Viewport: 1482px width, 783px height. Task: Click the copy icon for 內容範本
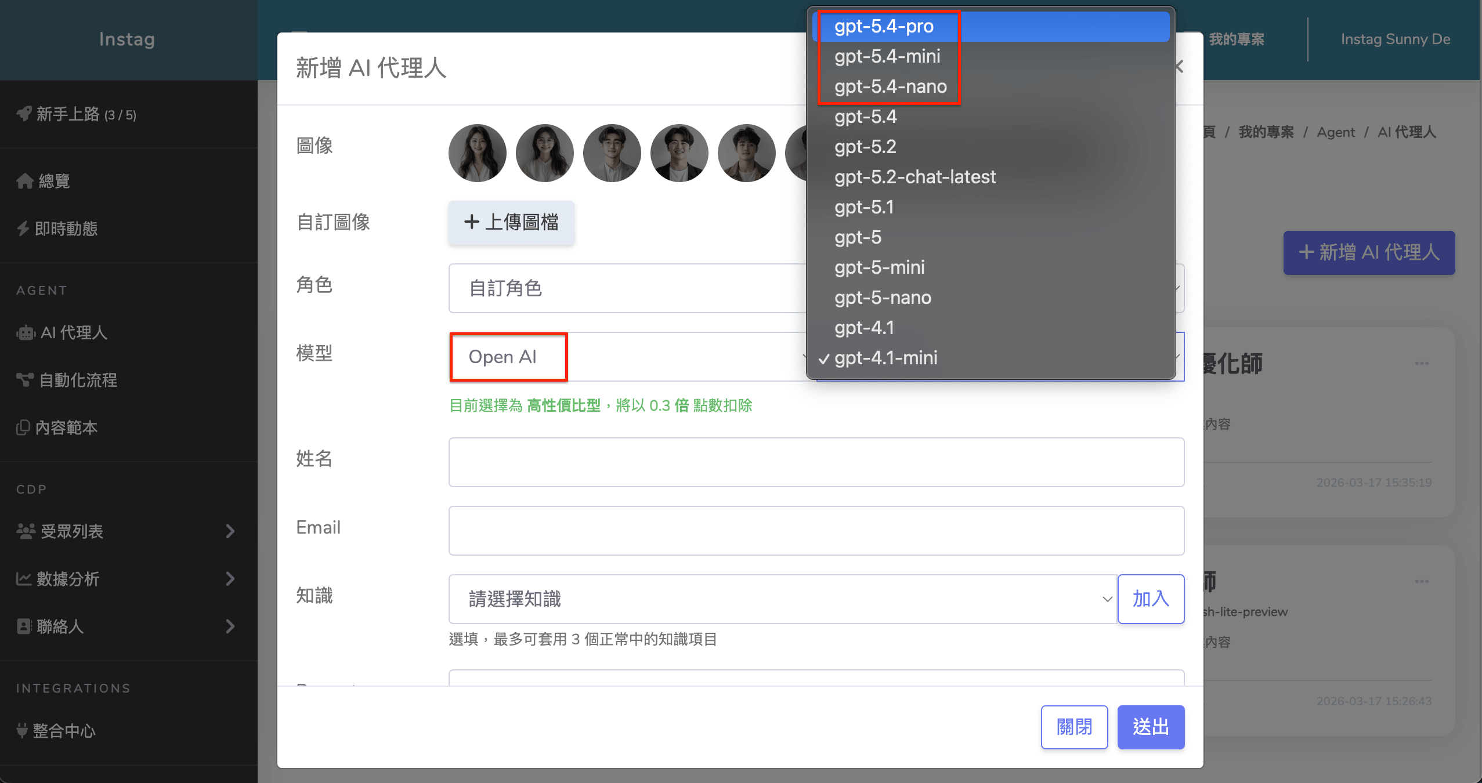[23, 427]
